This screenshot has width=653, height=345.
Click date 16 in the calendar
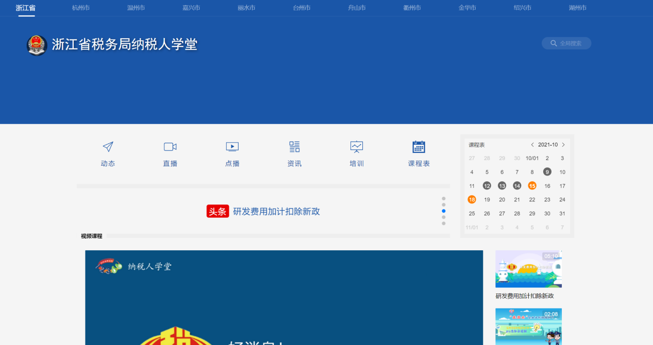point(547,186)
